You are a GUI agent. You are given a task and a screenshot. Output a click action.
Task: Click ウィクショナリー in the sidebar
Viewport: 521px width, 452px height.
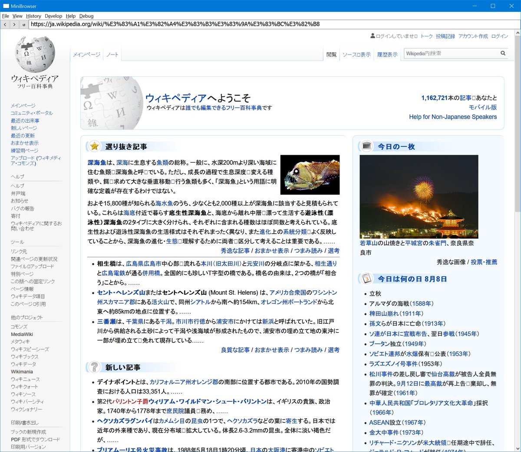(x=26, y=409)
